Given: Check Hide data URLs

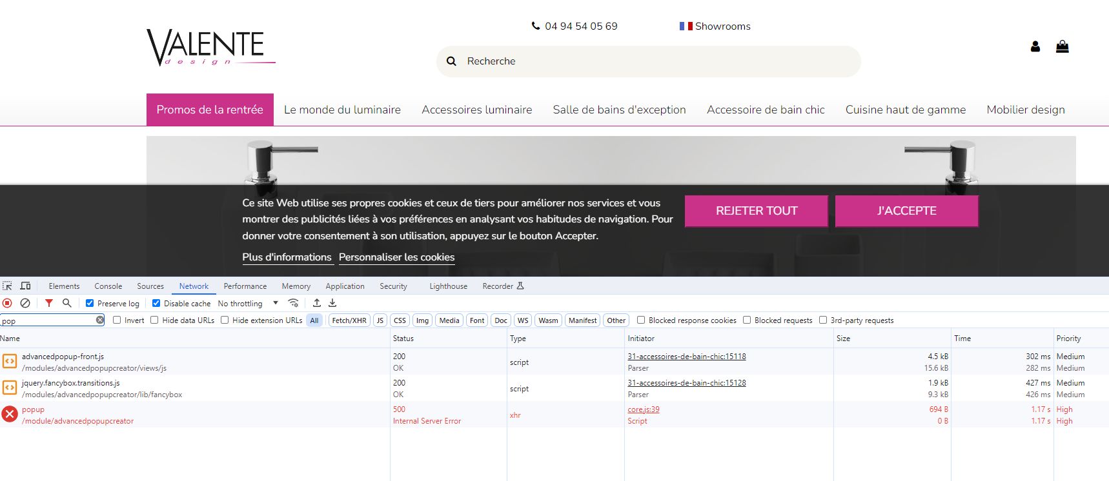Looking at the screenshot, I should [x=154, y=320].
